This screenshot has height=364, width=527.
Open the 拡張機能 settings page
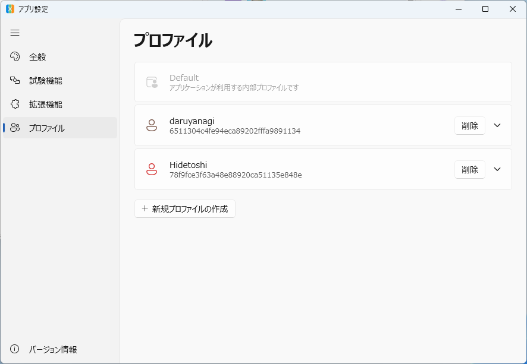click(x=60, y=105)
